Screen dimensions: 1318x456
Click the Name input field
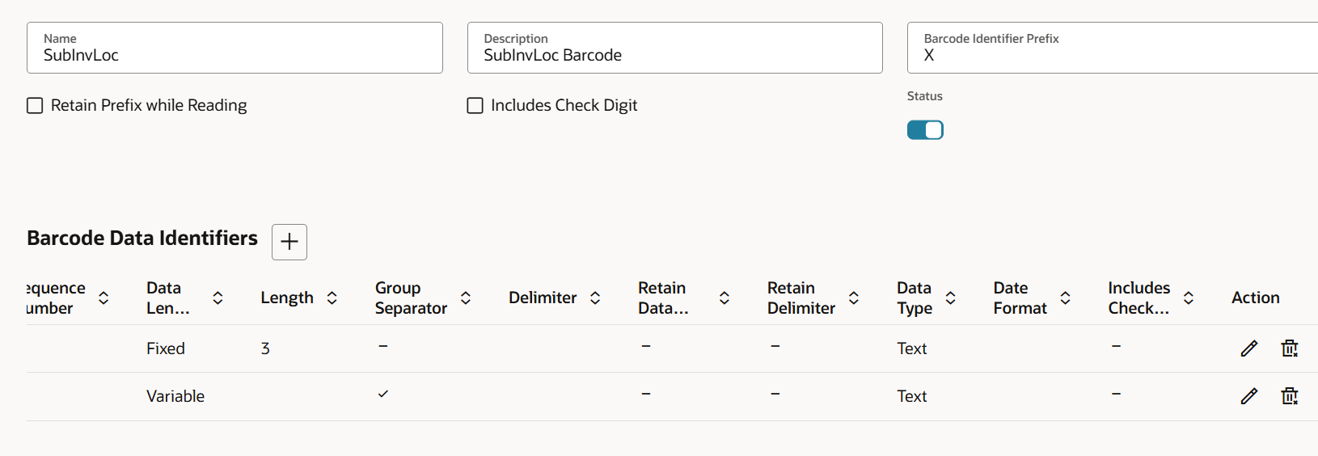234,55
